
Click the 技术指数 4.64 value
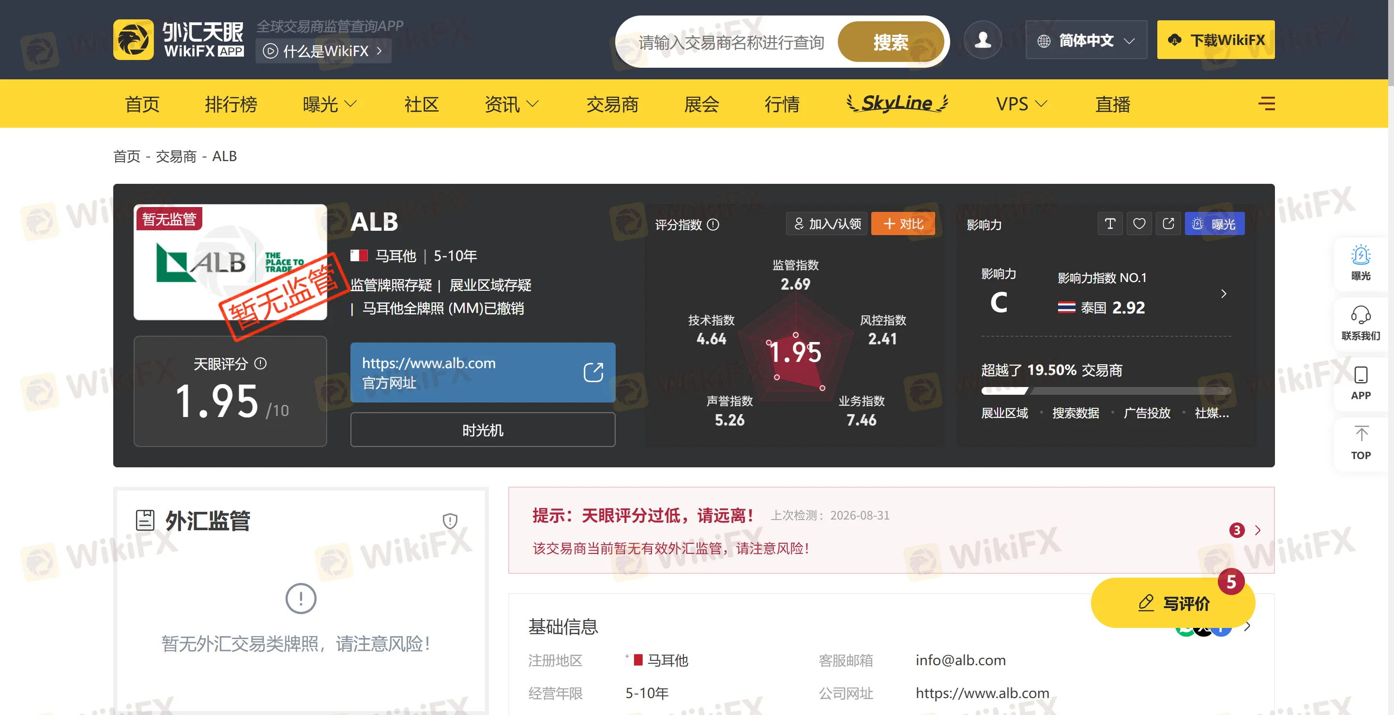coord(711,339)
